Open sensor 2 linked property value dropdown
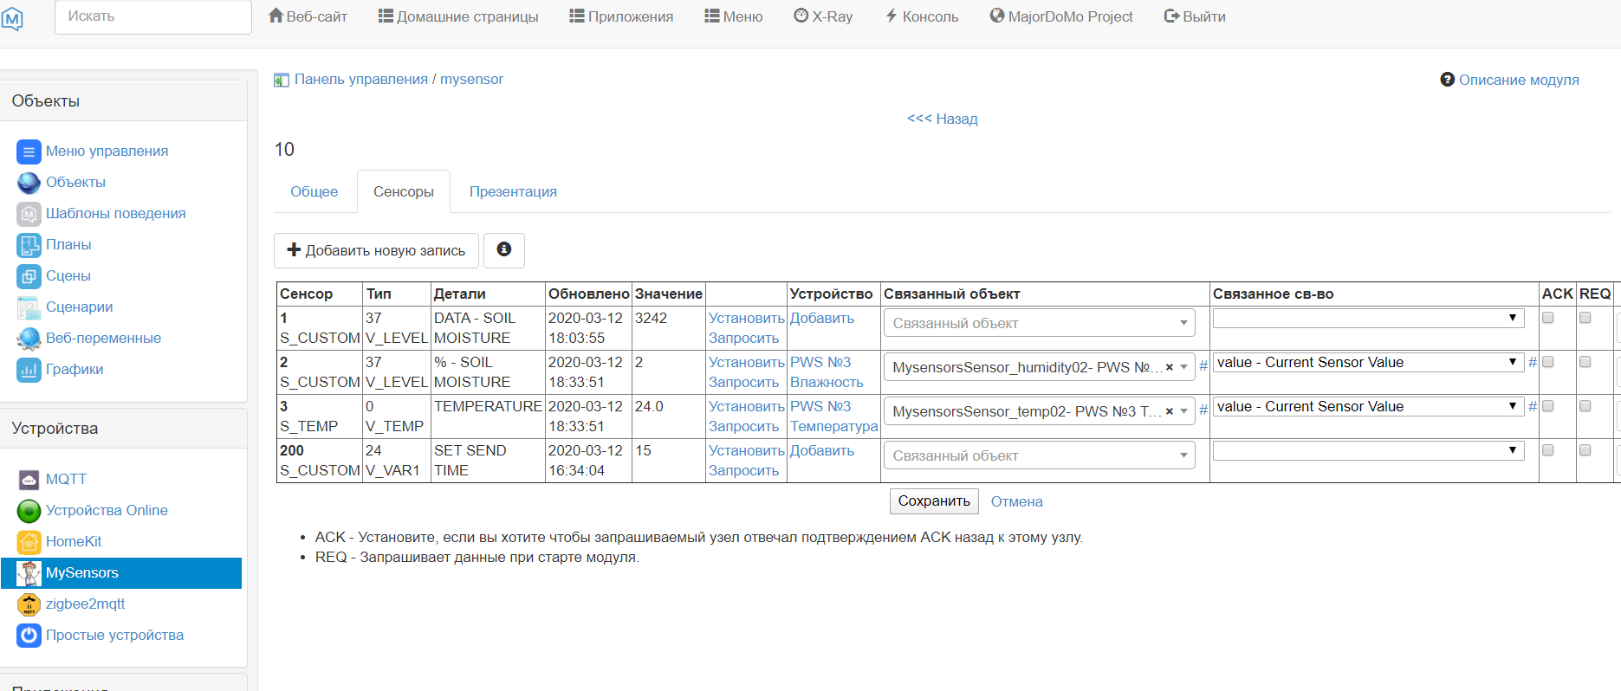The image size is (1621, 691). [1368, 363]
